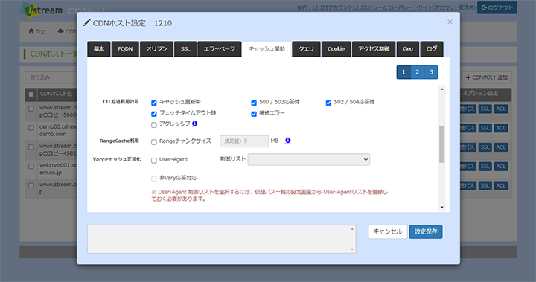Switch to アクセス制御 tab

(x=374, y=49)
